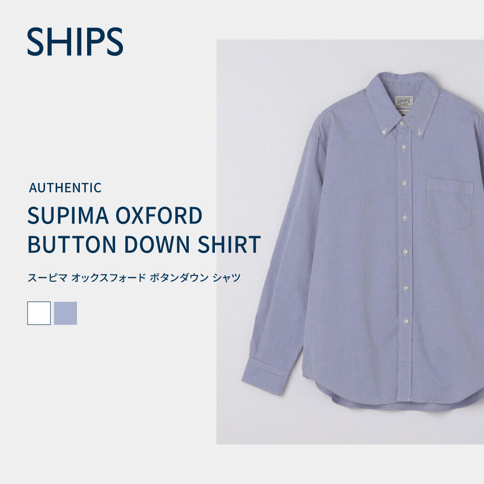Open the blue oxford shirt product photo
The height and width of the screenshot is (484, 484).
point(350,242)
